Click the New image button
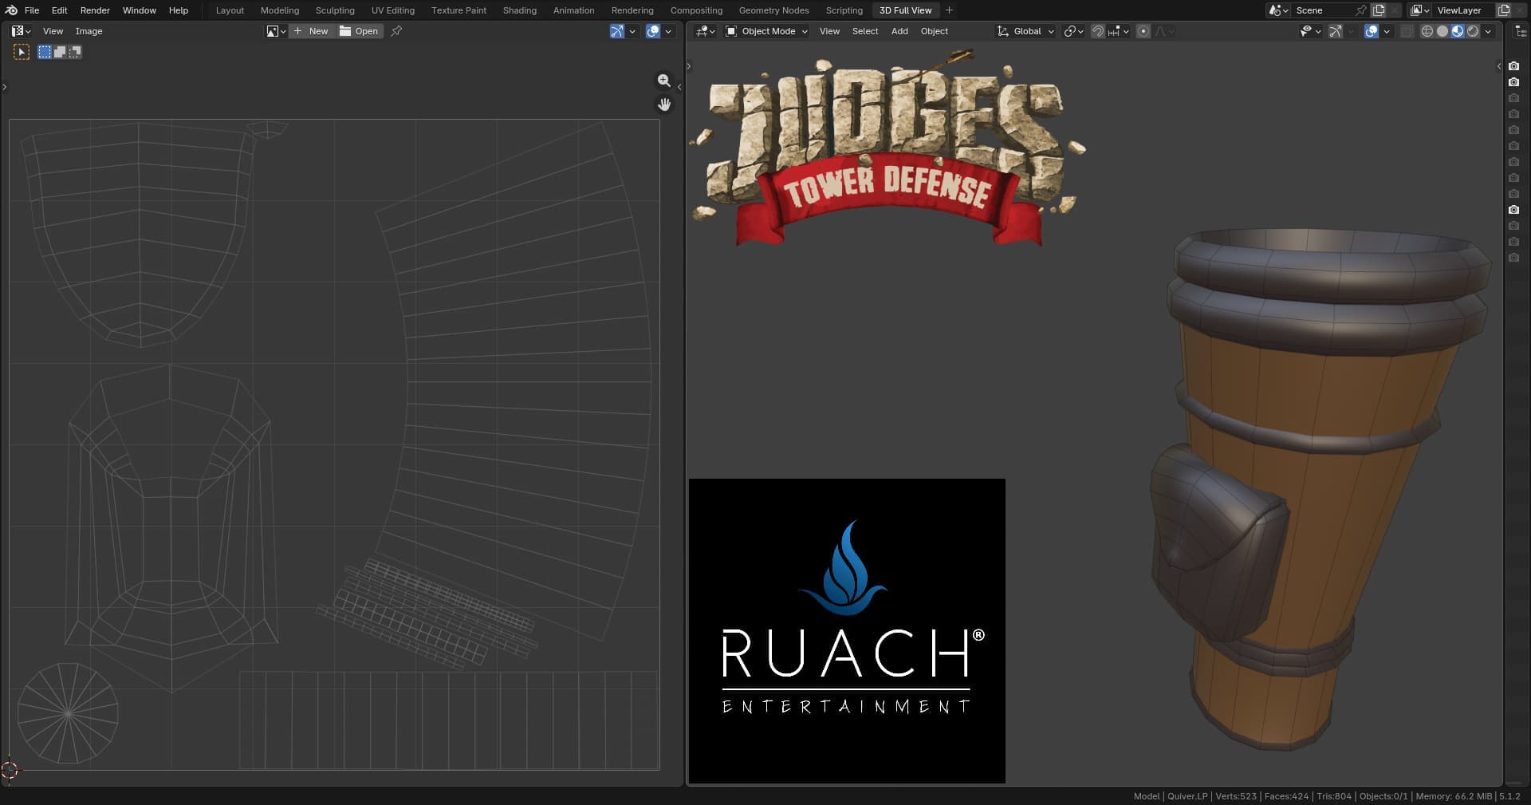 coord(312,31)
